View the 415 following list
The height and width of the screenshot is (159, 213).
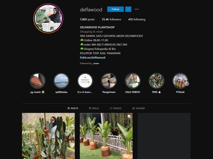tap(137, 19)
